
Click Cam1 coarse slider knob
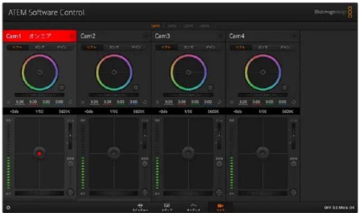(x=70, y=164)
